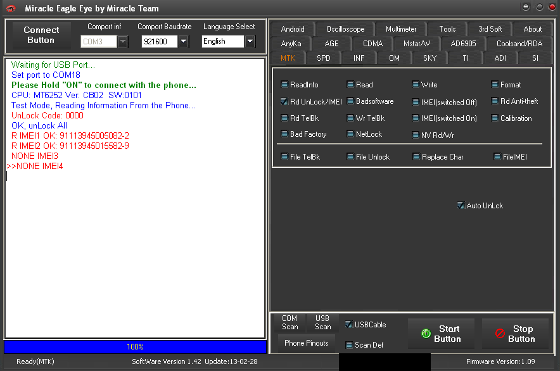Click the 'UnLock Code: 0000' log line
Viewport: 560px width, 371px height.
47,115
